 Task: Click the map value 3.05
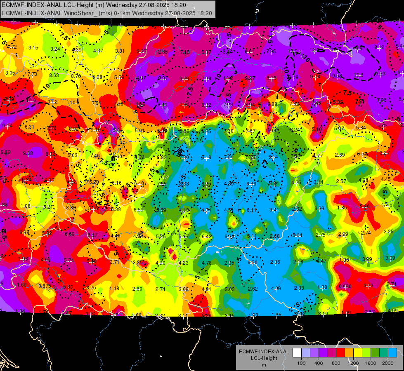[10, 73]
